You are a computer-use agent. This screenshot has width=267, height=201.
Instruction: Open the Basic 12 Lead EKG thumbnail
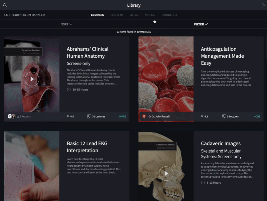[32, 166]
